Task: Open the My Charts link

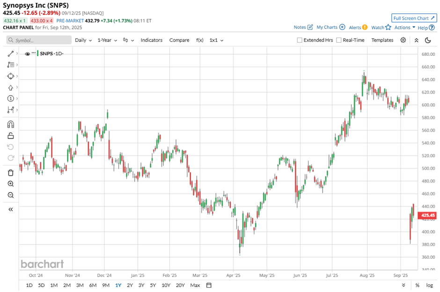Action: coord(330,28)
